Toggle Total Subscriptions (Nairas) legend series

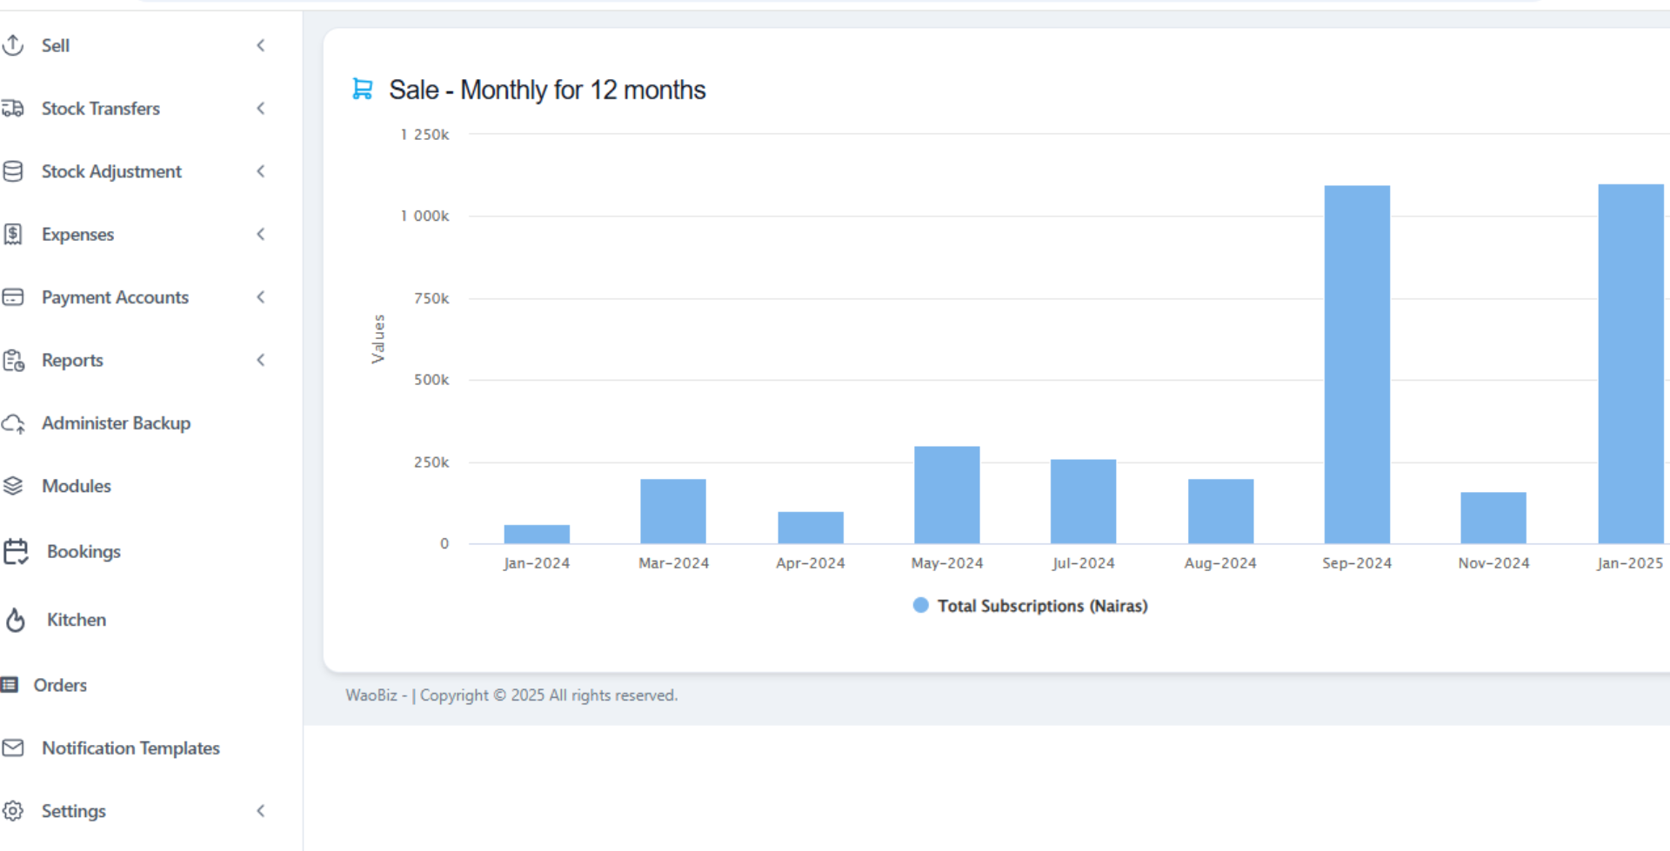(1041, 606)
